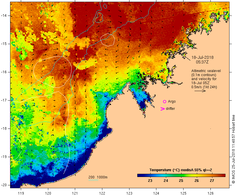Click the latitude axis label -20
The image size is (237, 196).
coord(3,185)
